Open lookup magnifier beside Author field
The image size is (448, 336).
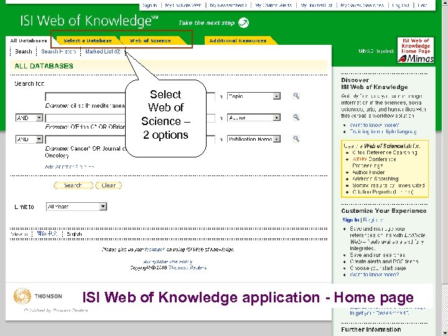click(x=296, y=117)
